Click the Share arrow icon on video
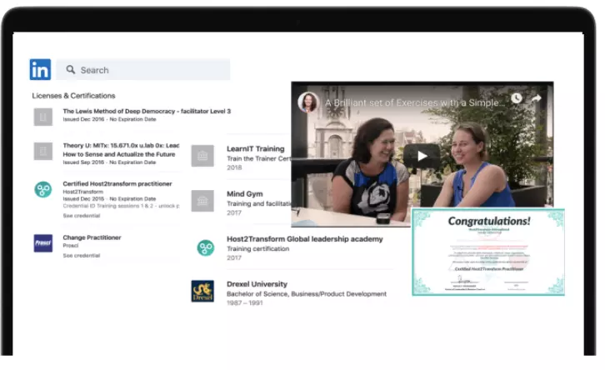 coord(537,98)
